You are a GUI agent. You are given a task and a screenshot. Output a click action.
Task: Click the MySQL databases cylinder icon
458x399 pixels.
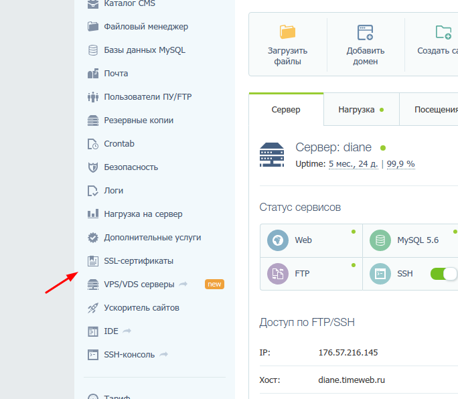click(x=93, y=50)
